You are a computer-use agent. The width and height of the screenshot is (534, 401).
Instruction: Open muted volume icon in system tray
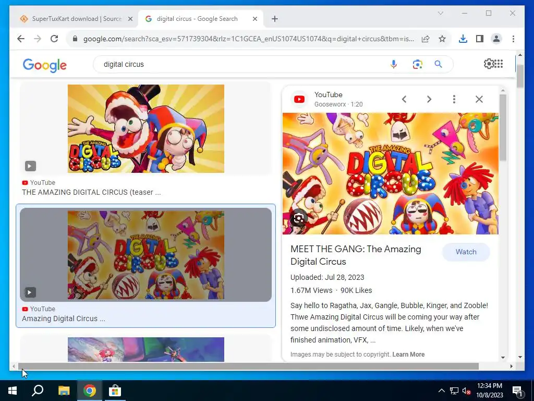tap(466, 391)
